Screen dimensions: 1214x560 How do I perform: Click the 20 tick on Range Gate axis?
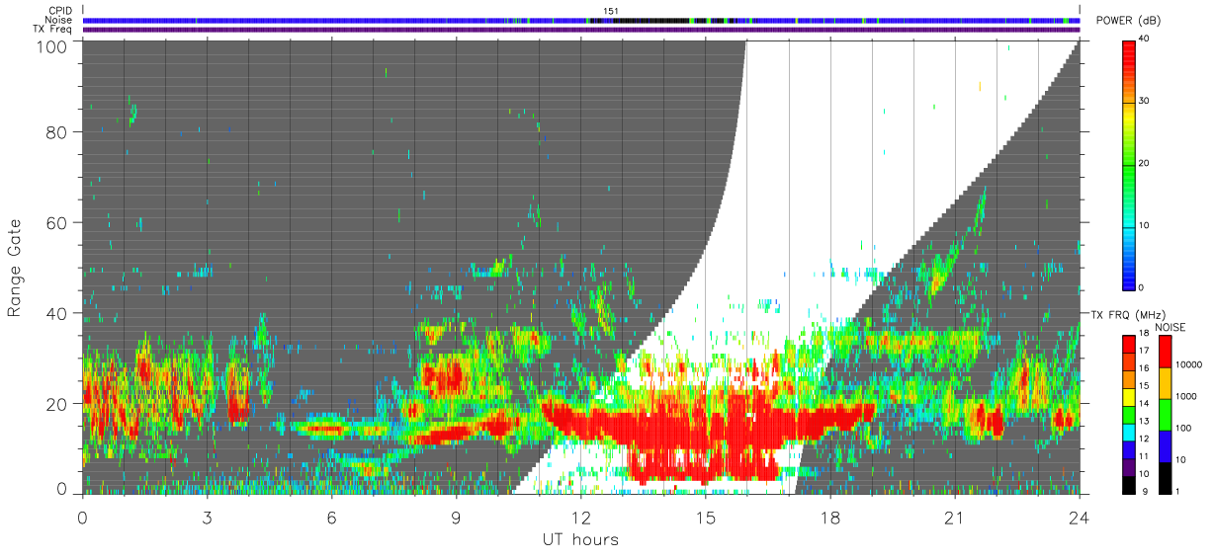(x=56, y=404)
